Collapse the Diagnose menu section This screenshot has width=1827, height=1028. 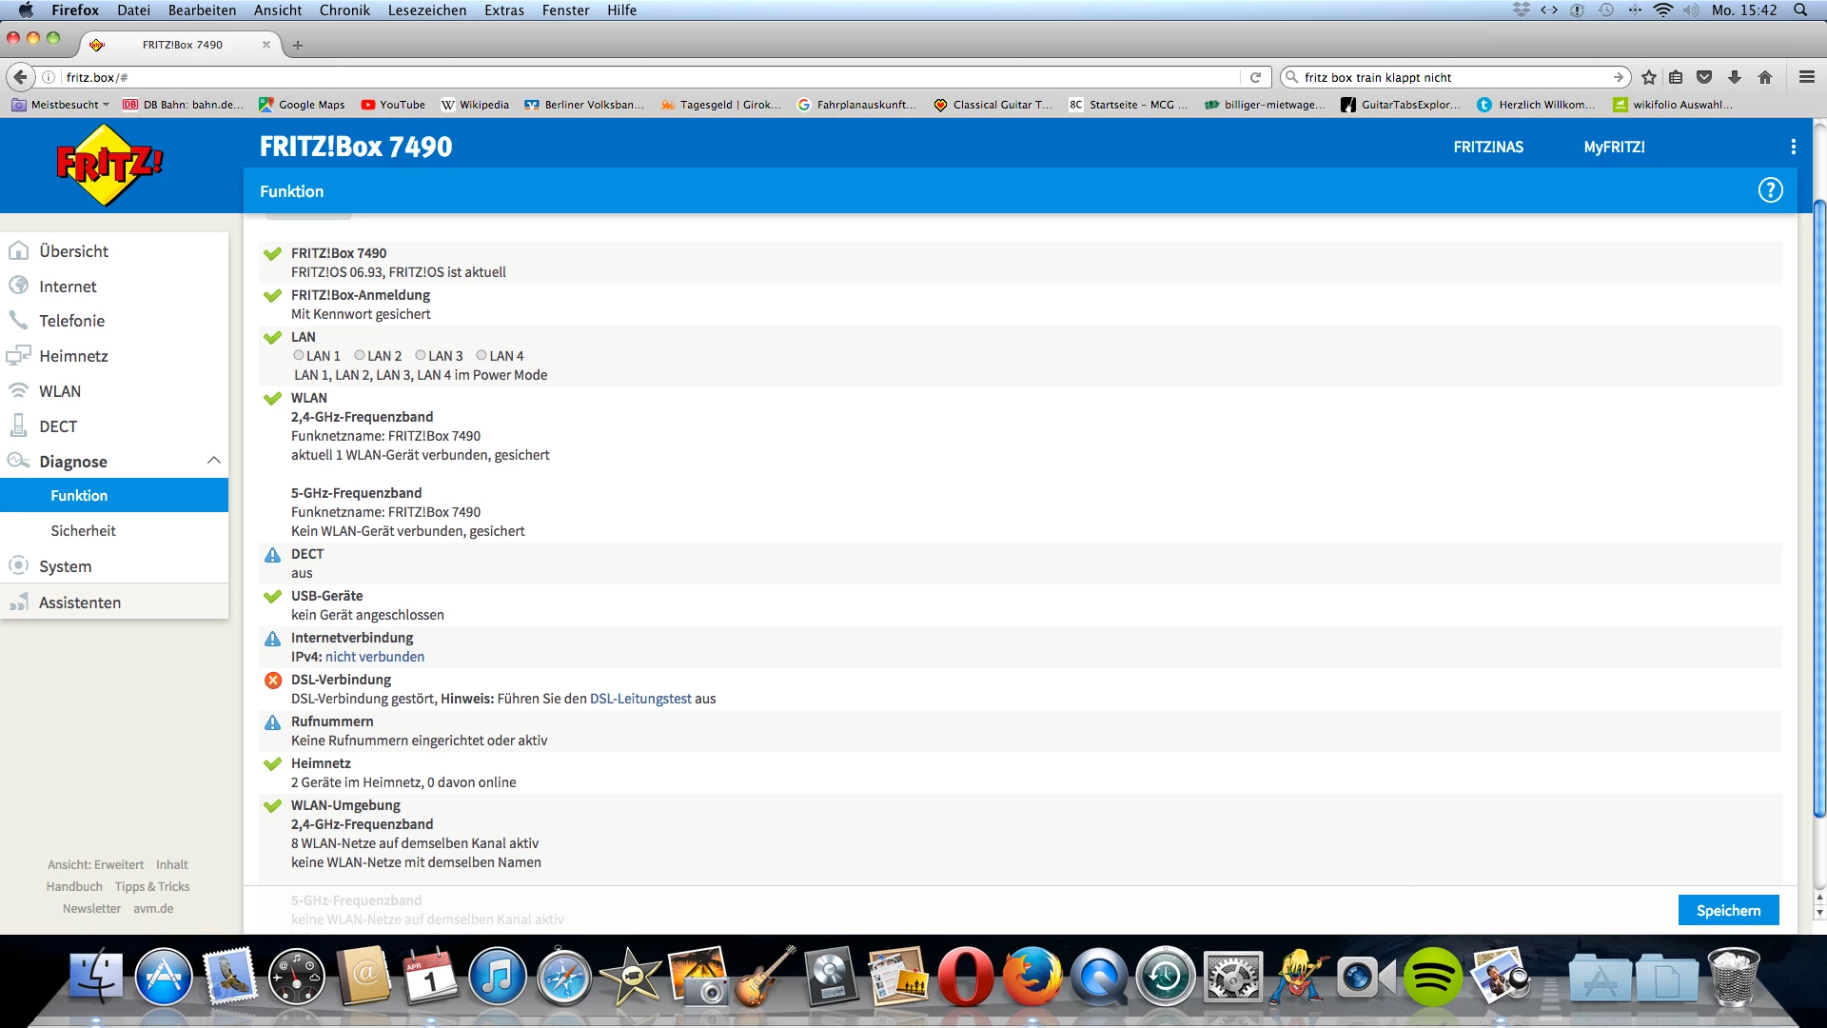tap(213, 461)
